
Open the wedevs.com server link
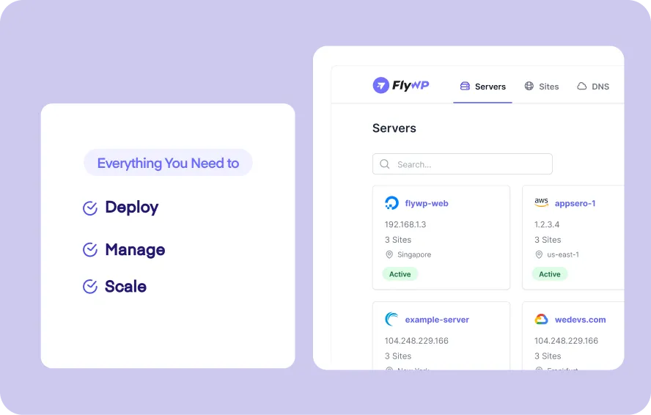pos(580,320)
